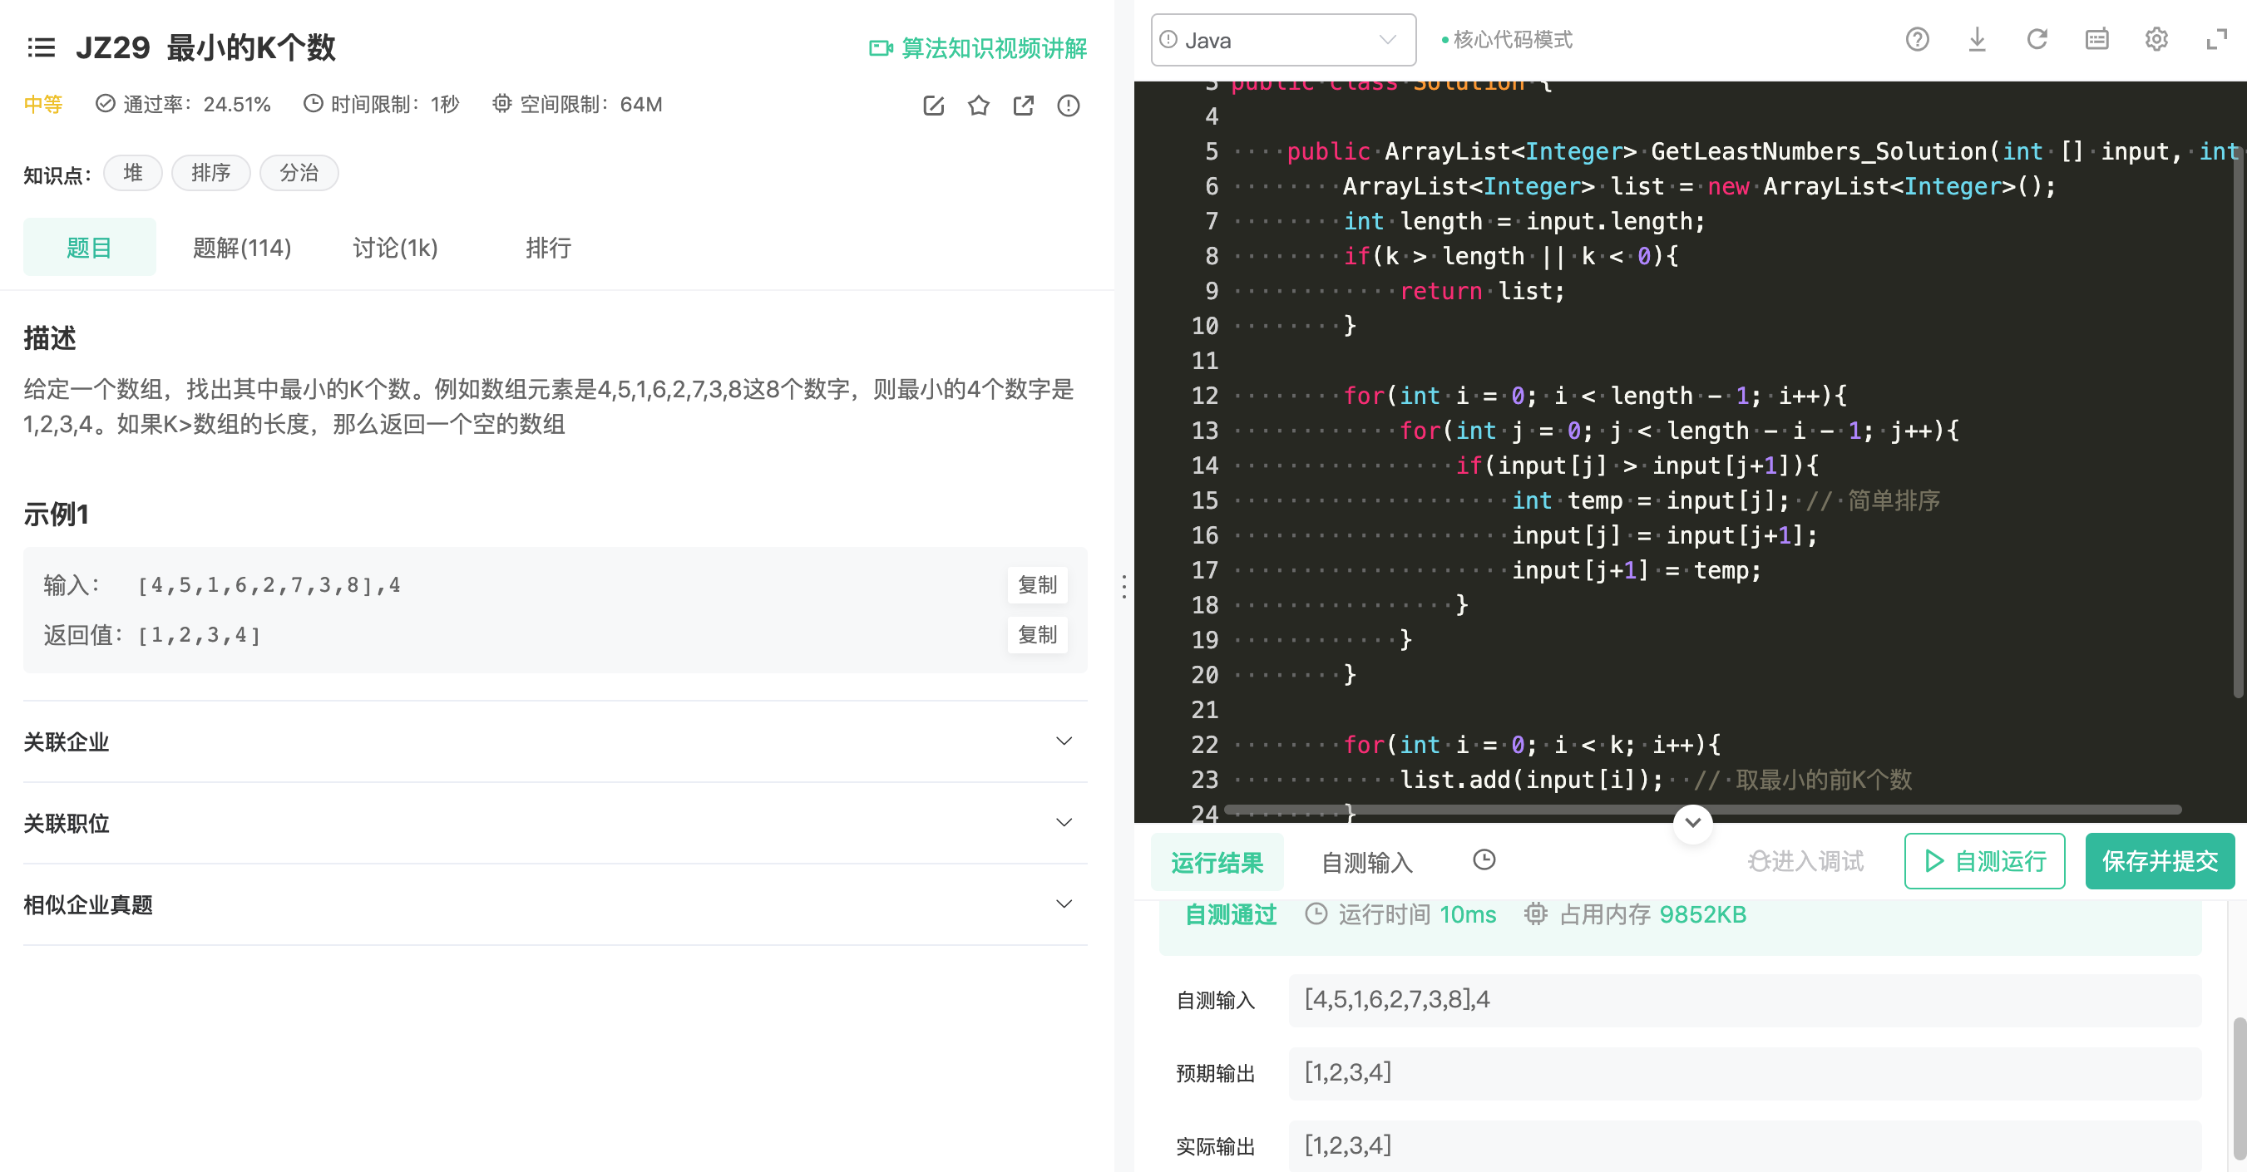Collapse the results panel chevron button
Image resolution: width=2247 pixels, height=1172 pixels.
[1692, 822]
